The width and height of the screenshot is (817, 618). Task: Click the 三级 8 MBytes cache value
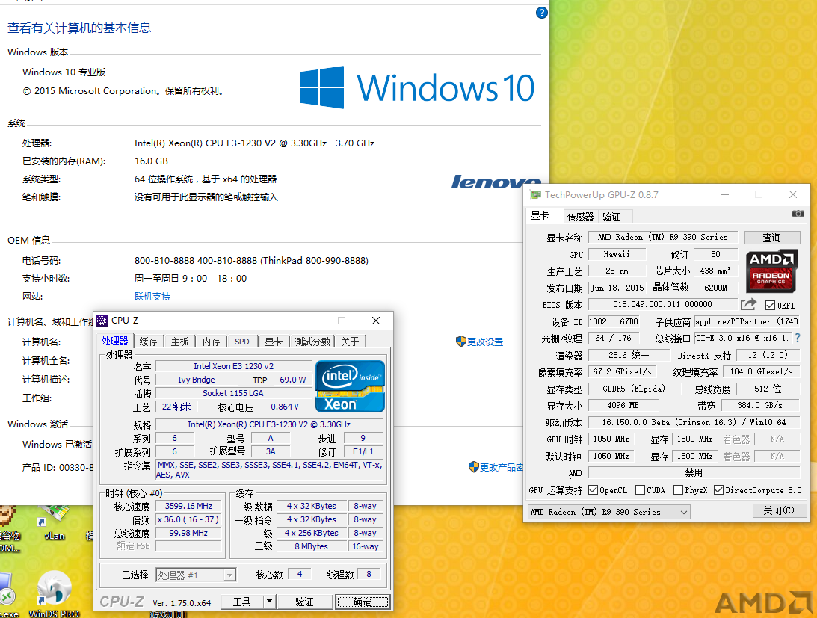pos(311,546)
